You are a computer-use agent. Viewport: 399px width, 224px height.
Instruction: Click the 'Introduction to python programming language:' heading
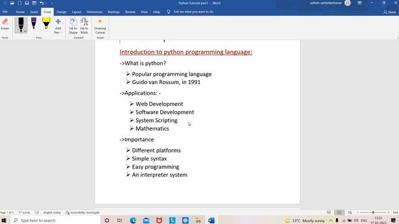pyautogui.click(x=186, y=52)
